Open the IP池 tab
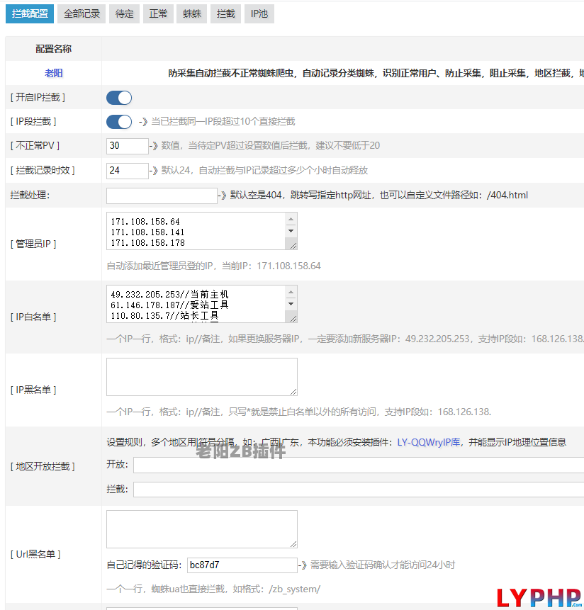 pyautogui.click(x=259, y=14)
